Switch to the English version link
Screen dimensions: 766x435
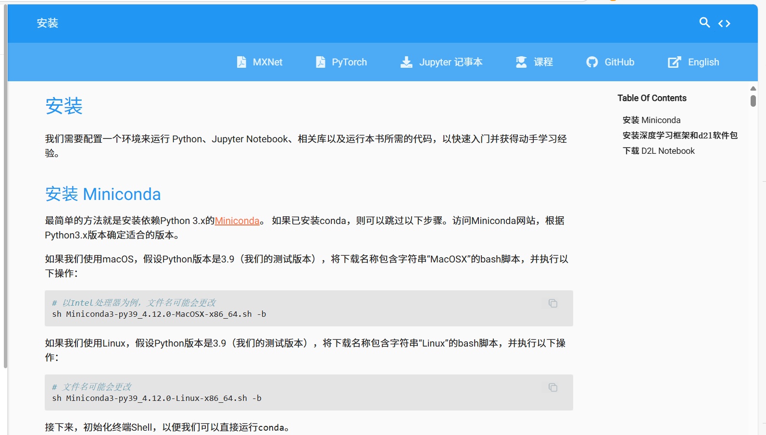pyautogui.click(x=693, y=62)
